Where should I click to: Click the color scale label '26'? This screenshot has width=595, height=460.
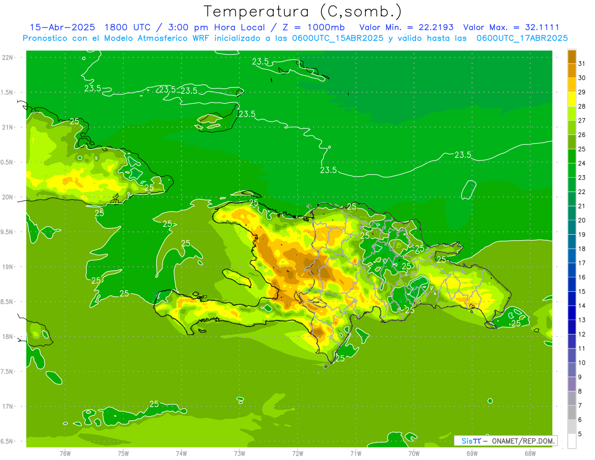coord(582,134)
